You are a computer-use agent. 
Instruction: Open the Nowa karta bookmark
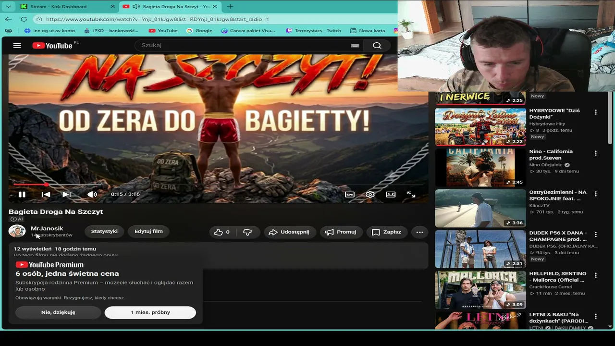point(368,31)
